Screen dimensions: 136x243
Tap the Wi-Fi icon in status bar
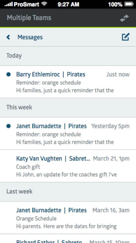(44, 4)
